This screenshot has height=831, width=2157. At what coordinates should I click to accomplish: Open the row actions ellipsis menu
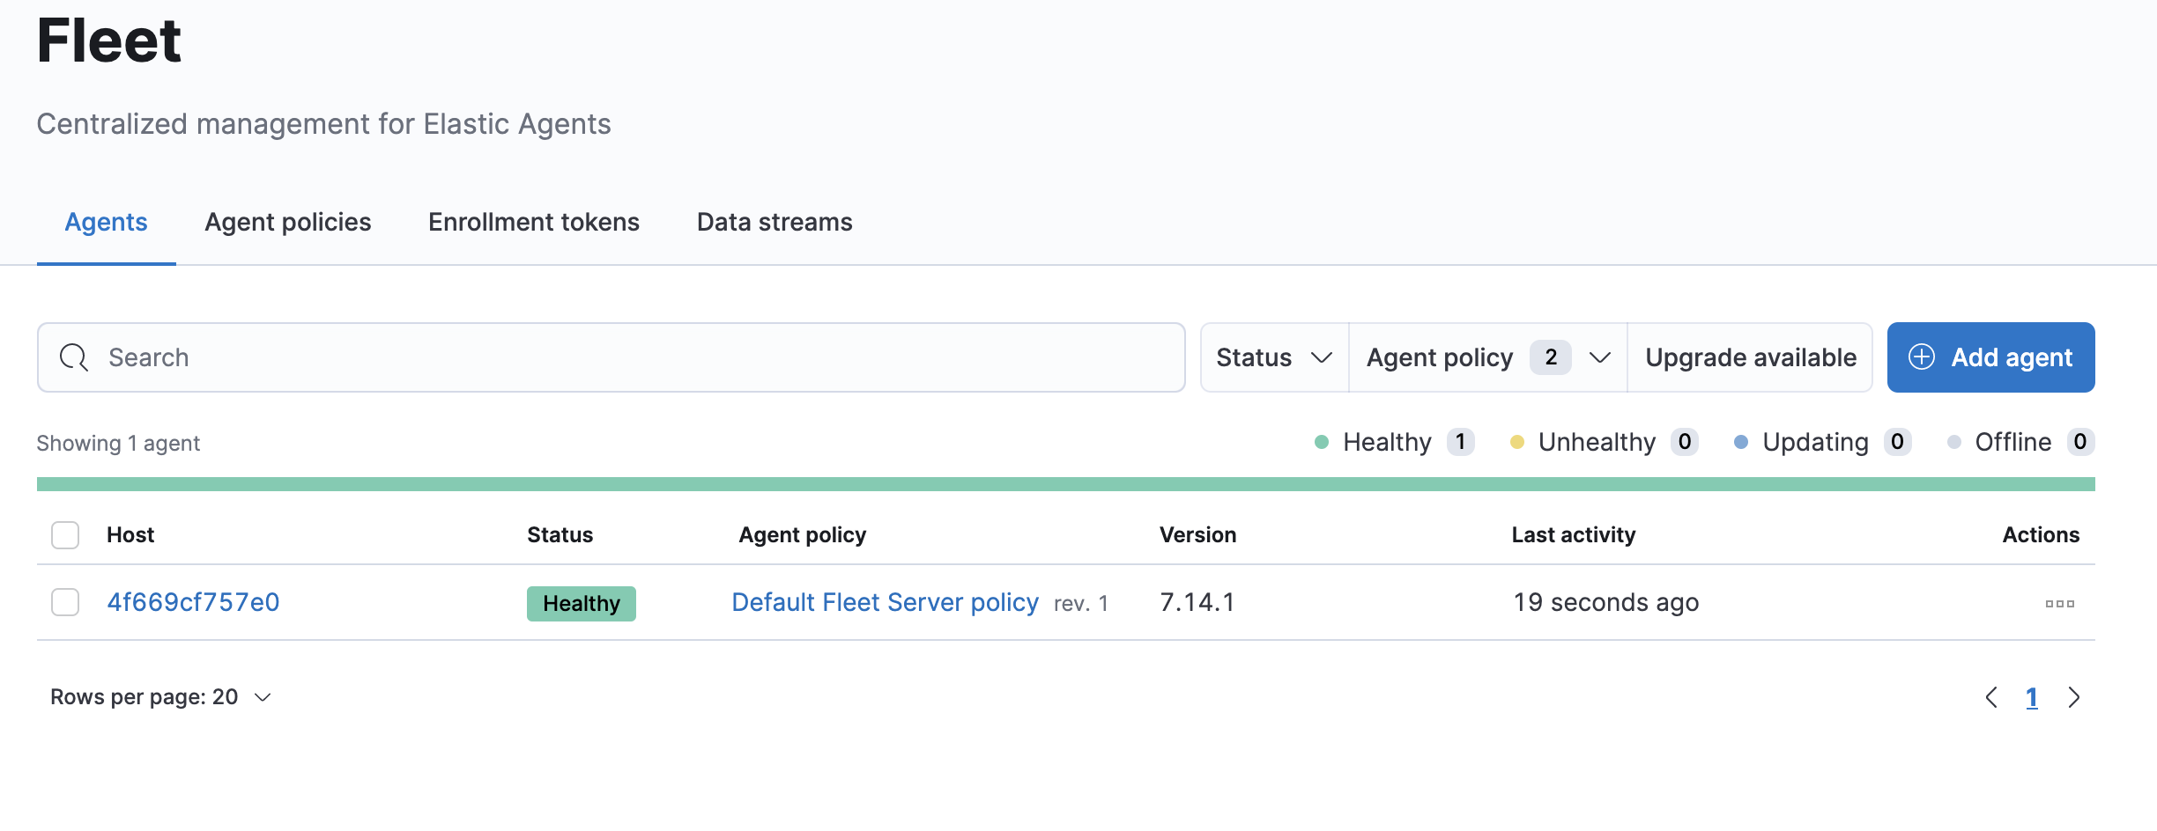coord(2059,603)
